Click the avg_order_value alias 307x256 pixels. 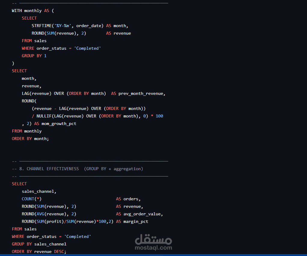click(143, 214)
